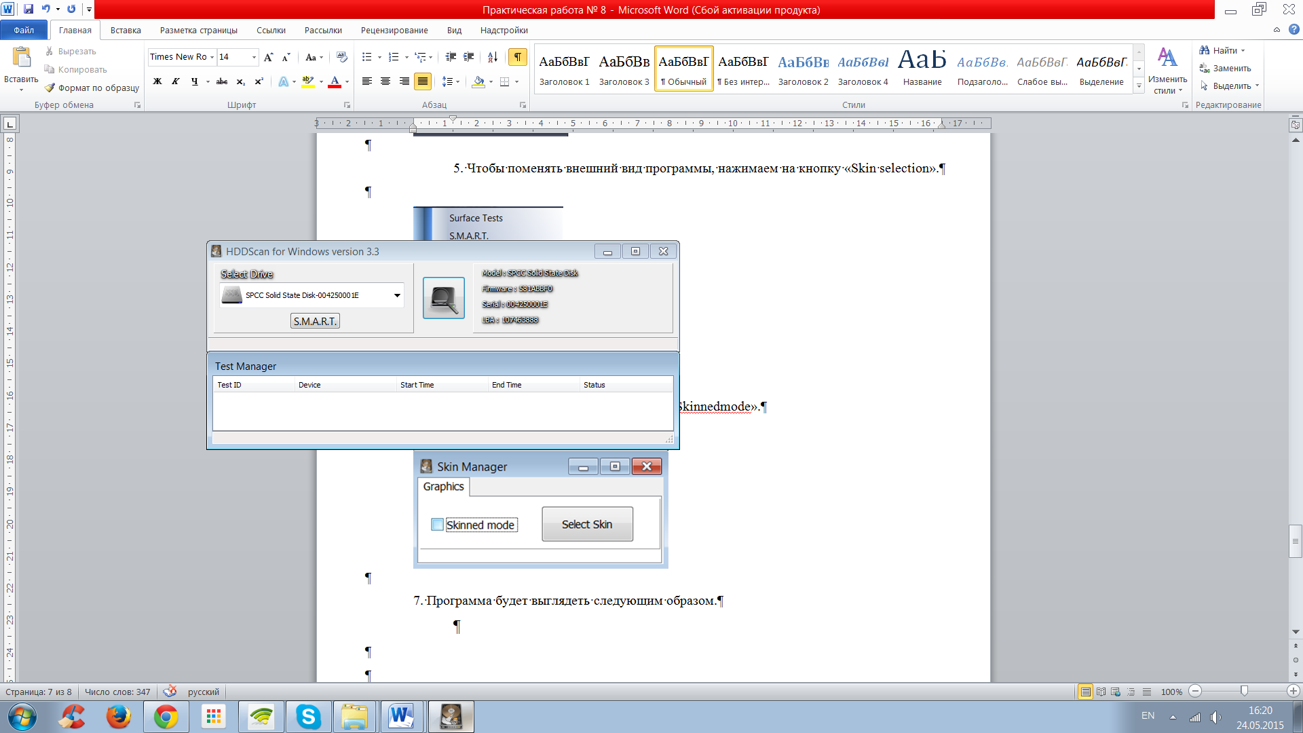The height and width of the screenshot is (733, 1303).
Task: Click the magnifier test button in HDDScan
Action: pos(444,297)
